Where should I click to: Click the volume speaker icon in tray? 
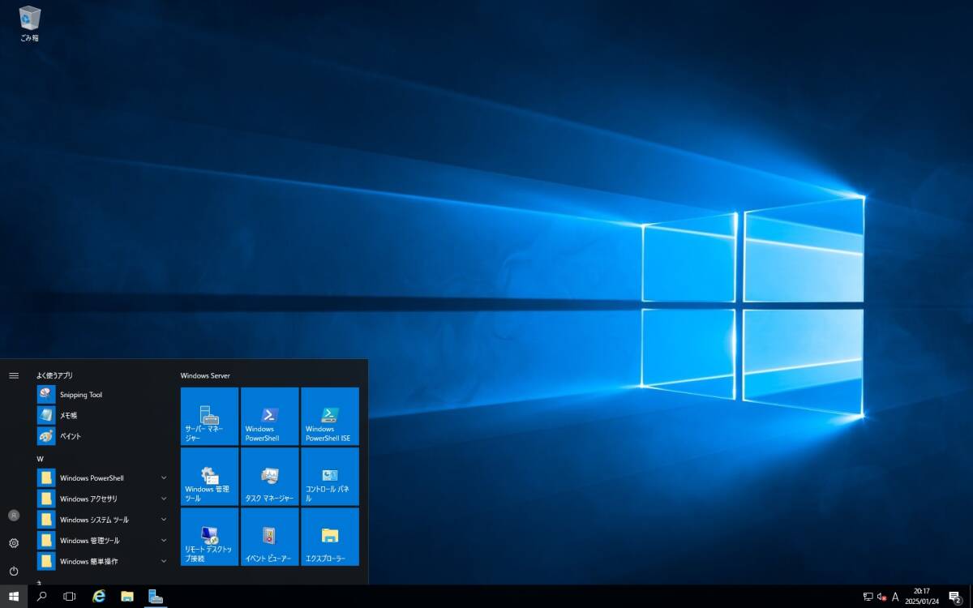click(x=881, y=597)
